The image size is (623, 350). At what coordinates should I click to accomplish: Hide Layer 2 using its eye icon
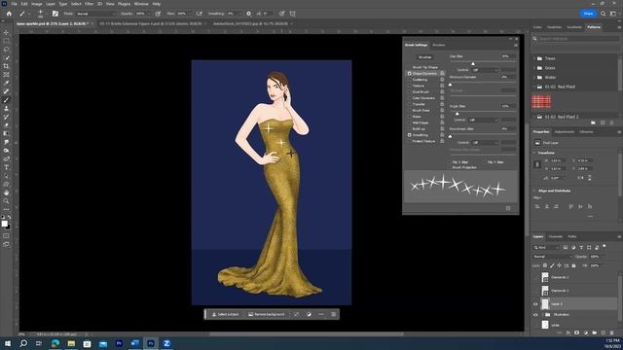click(535, 304)
